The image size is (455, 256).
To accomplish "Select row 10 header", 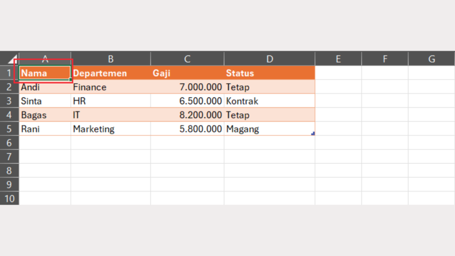I will (9, 198).
